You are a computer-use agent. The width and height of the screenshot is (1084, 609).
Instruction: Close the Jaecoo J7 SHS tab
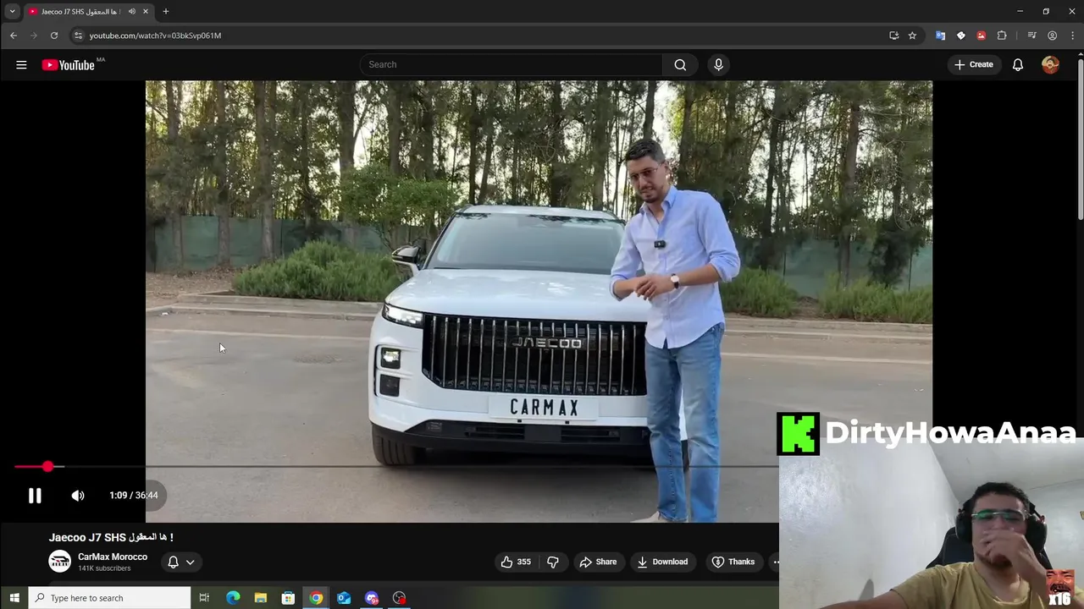(145, 12)
